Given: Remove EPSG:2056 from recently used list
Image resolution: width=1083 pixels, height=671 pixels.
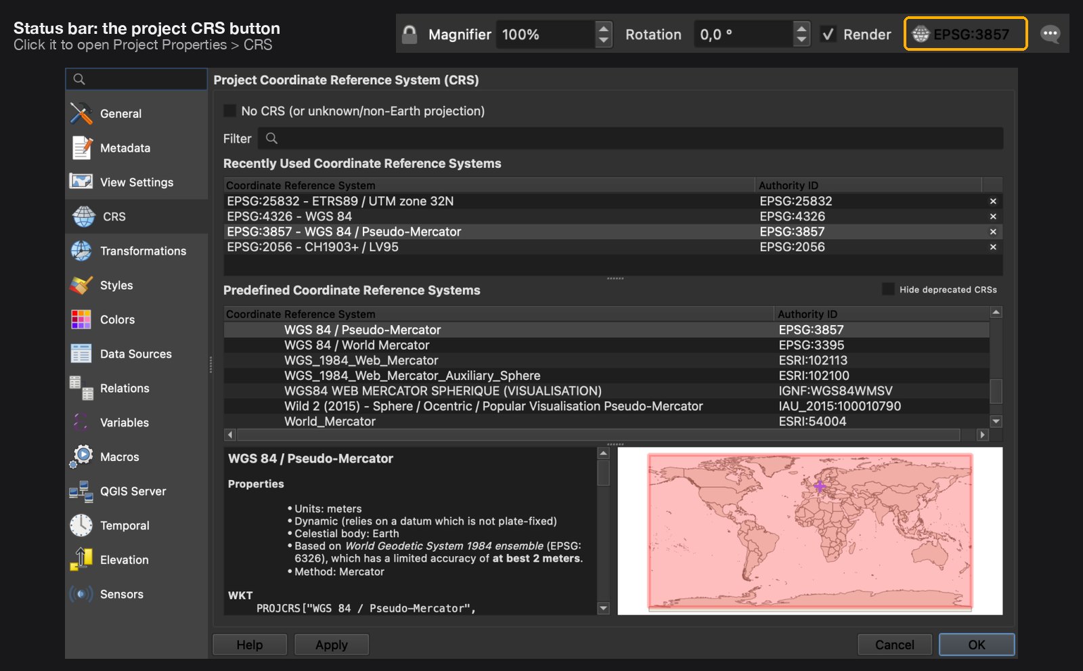Looking at the screenshot, I should (x=993, y=247).
